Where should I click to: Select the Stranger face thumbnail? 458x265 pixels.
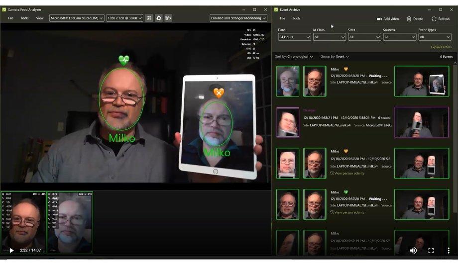[288, 122]
